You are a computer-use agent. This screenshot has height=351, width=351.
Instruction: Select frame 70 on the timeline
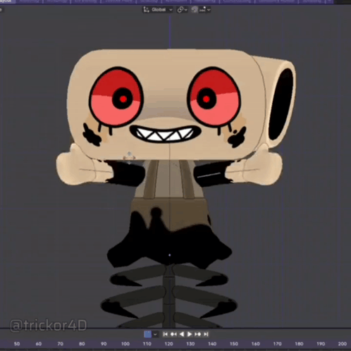point(60,344)
